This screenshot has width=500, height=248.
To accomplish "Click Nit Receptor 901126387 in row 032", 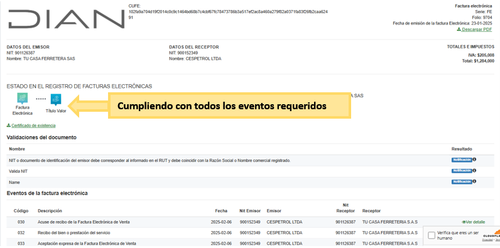I will 346,233.
